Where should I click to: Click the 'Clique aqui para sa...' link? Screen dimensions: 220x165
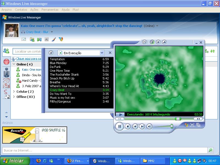pos(29,59)
